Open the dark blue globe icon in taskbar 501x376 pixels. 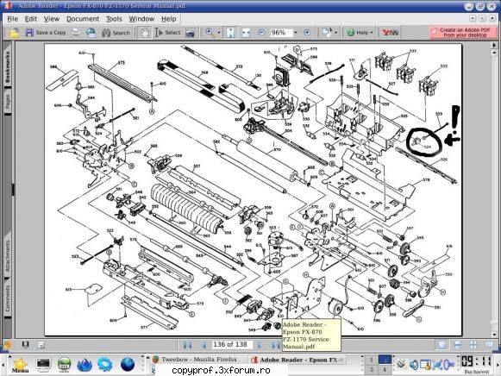pyautogui.click(x=128, y=365)
